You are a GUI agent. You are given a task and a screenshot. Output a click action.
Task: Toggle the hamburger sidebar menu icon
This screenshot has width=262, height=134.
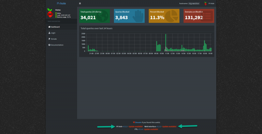(80, 3)
